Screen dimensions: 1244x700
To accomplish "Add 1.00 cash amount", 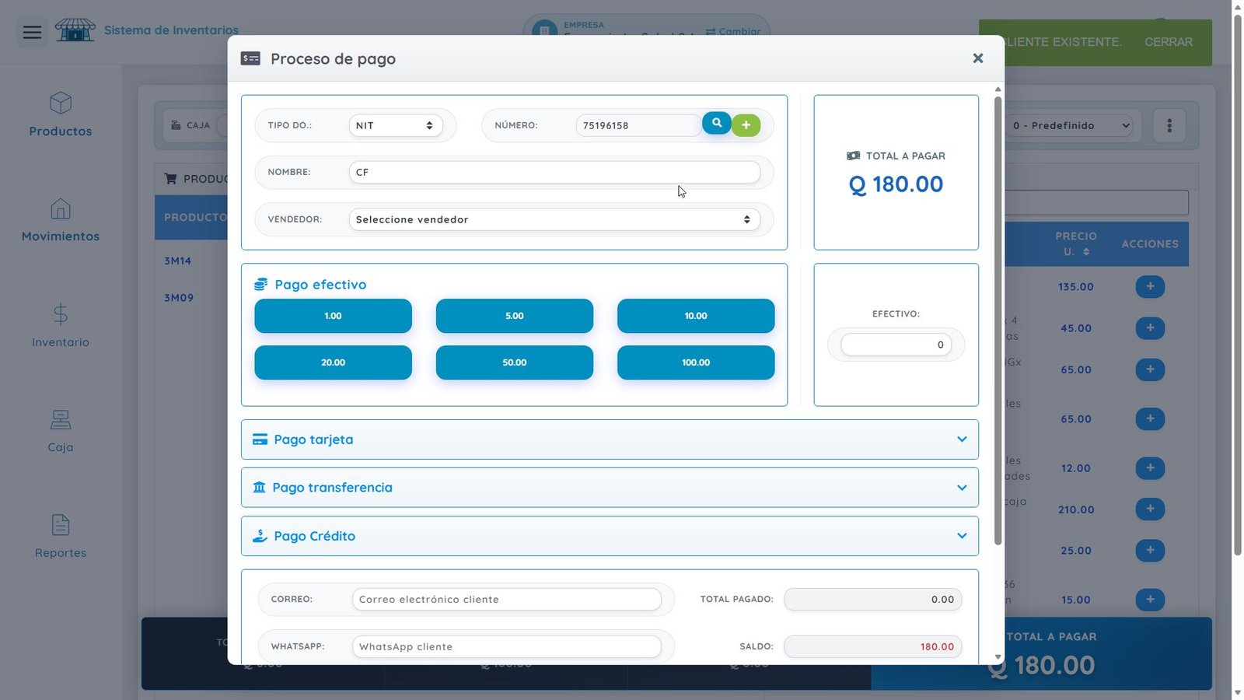I will 333,316.
